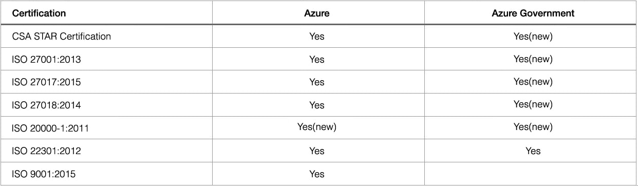The height and width of the screenshot is (186, 638).
Task: Select the ISO 27018:2014 cell
Action: tap(46, 105)
